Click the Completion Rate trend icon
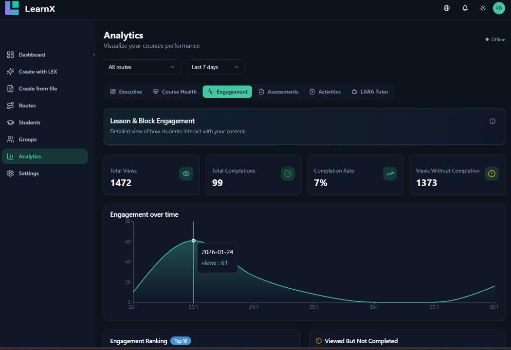This screenshot has height=350, width=511. (x=390, y=174)
